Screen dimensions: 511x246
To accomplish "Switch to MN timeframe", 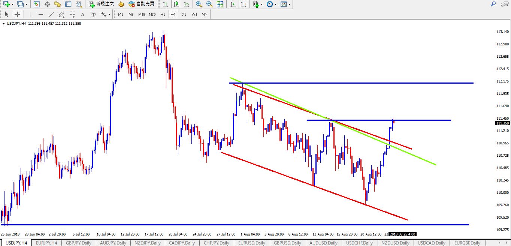I will [205, 14].
